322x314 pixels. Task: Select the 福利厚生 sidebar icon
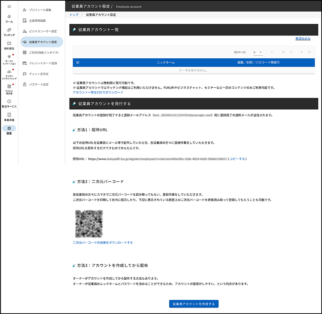[x=9, y=45]
